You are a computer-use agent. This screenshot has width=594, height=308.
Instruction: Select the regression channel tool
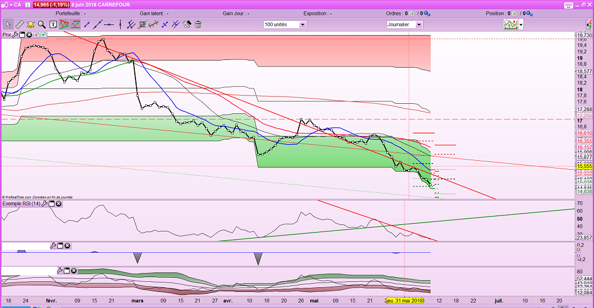153,24
